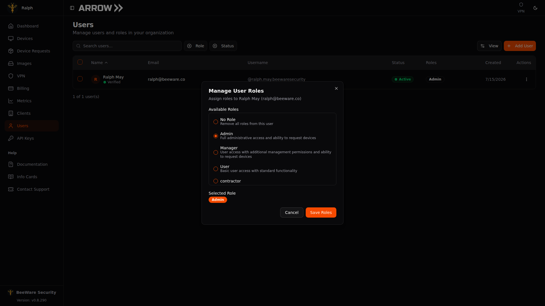This screenshot has height=306, width=545.
Task: Check the Ralph May row checkbox
Action: tap(80, 79)
